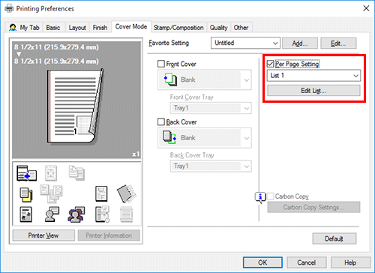This screenshot has height=273, width=375.
Task: Click the single user authentication icon
Action: click(x=52, y=214)
